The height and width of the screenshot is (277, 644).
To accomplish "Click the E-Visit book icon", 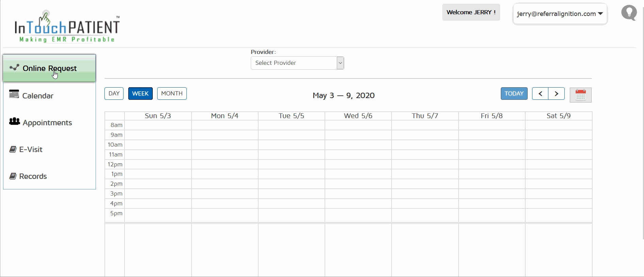I will click(x=13, y=149).
